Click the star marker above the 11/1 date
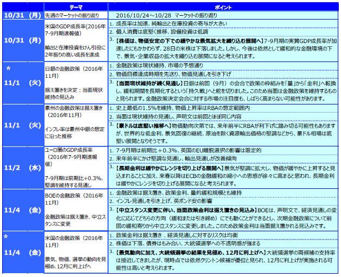The height and width of the screenshot is (277, 341). click(8, 71)
